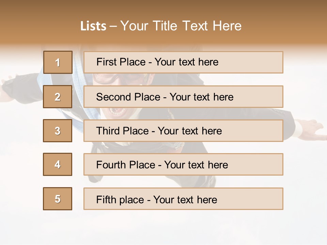The width and height of the screenshot is (327, 245).
Task: Select the skydiver's gloved hand at left
Action: (10, 85)
